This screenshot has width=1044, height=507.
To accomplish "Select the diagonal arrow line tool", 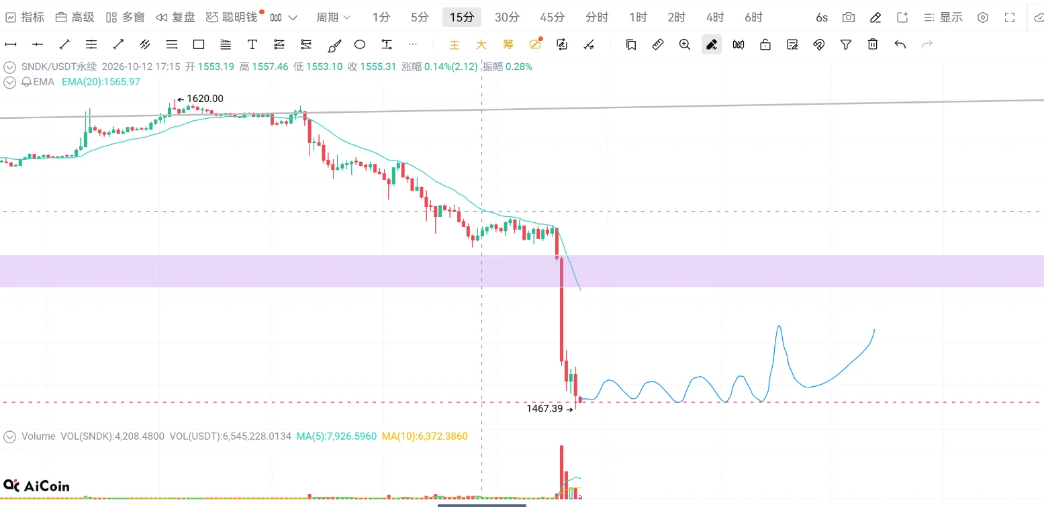I will pyautogui.click(x=118, y=45).
